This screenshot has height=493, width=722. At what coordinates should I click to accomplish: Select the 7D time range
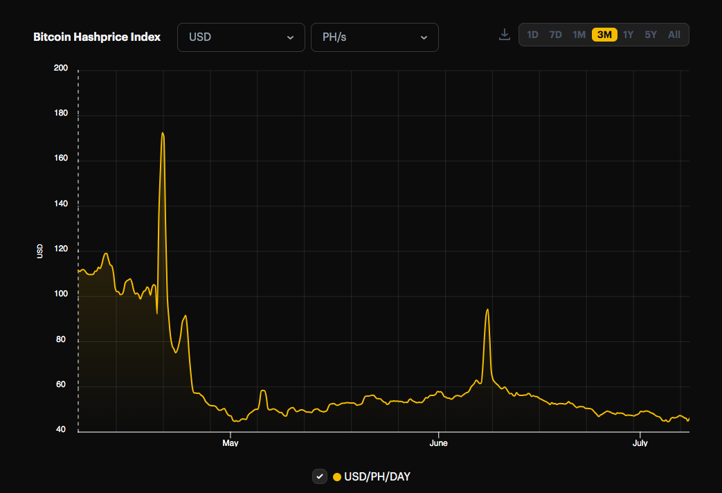(x=555, y=35)
